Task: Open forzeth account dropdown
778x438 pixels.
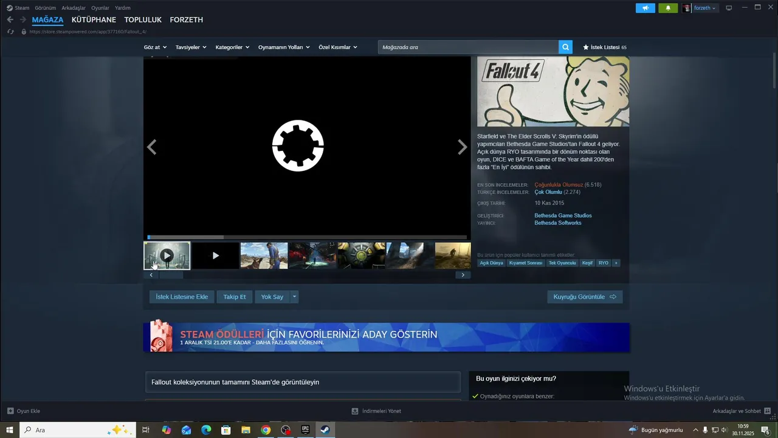Action: click(705, 8)
